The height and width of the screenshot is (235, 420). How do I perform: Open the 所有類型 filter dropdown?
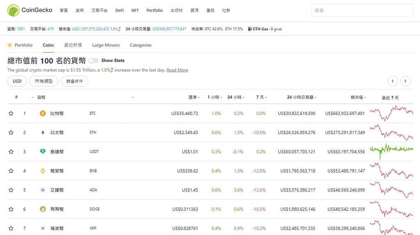click(44, 81)
